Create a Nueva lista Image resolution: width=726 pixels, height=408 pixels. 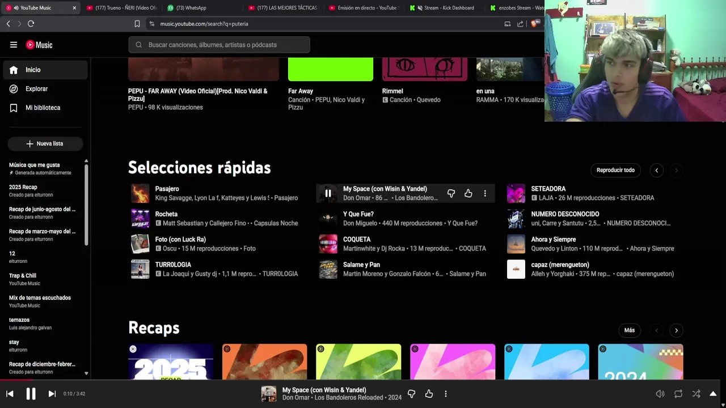coord(45,143)
